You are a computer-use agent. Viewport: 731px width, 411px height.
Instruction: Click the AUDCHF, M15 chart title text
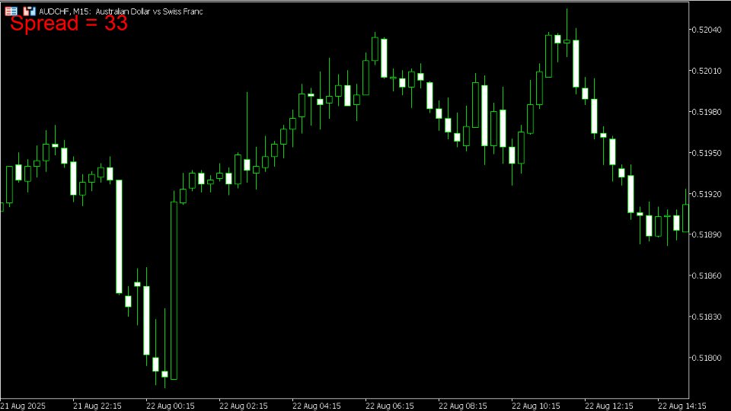point(121,11)
